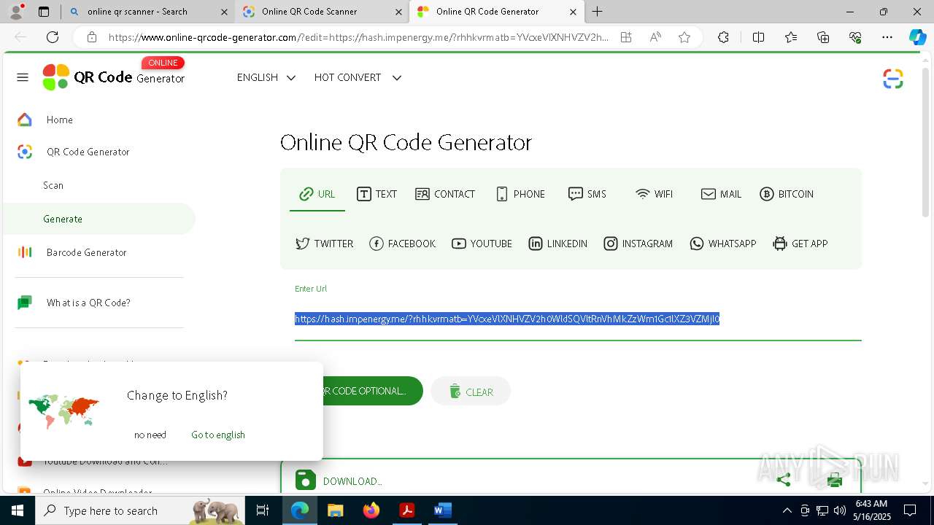Image resolution: width=934 pixels, height=525 pixels.
Task: Choose the YOUTUBE QR type
Action: coord(482,244)
